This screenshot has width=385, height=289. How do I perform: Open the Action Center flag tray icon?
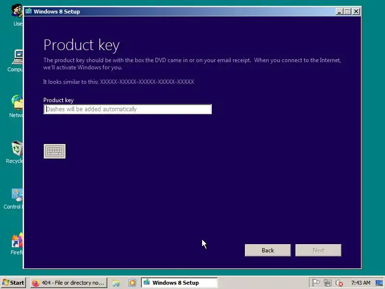316,283
